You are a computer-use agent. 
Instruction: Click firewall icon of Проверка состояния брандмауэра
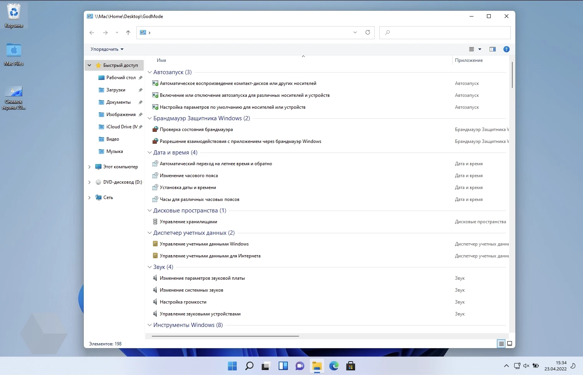point(155,129)
